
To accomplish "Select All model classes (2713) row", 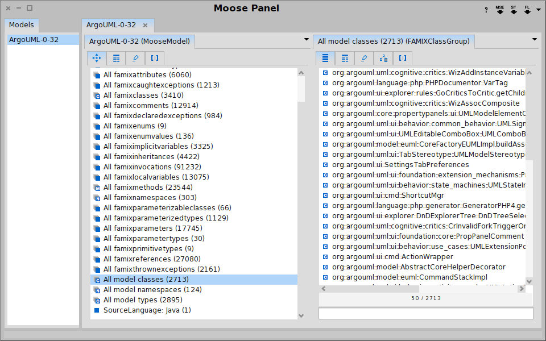I will [x=194, y=280].
